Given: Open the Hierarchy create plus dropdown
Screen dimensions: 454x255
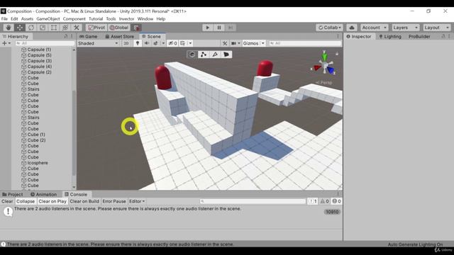Looking at the screenshot, I should coord(6,43).
